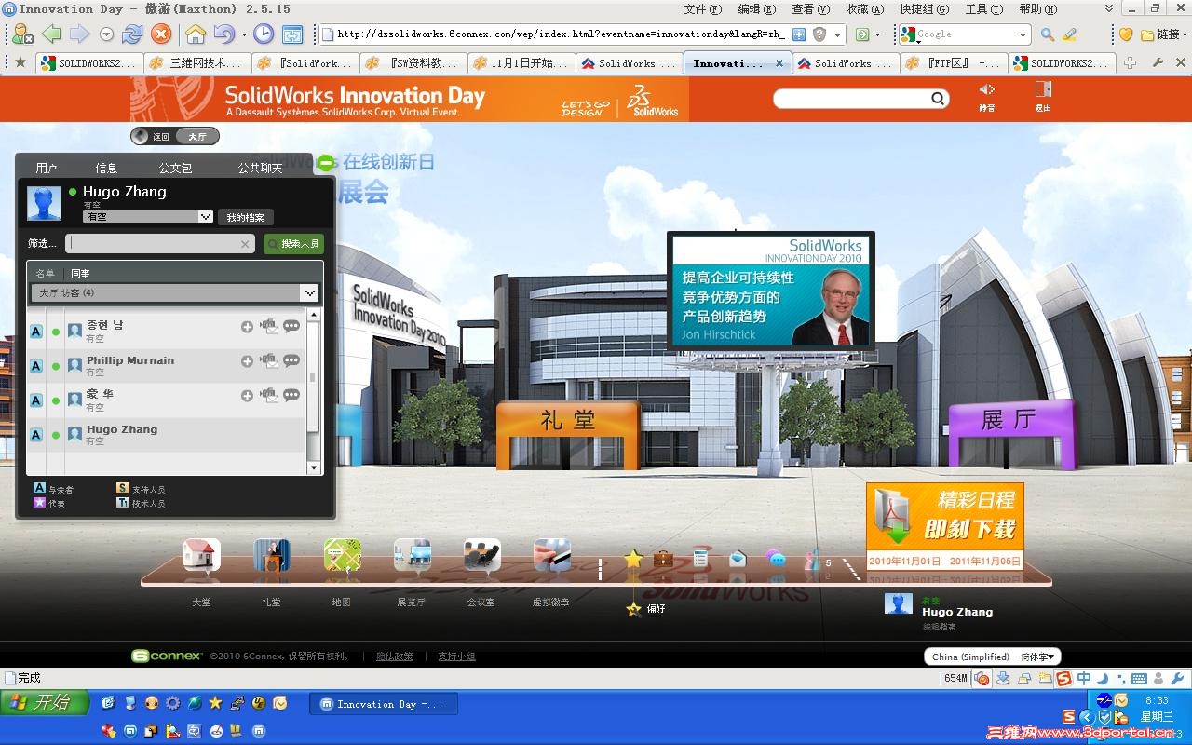Switch to the 用户 tab

47,169
